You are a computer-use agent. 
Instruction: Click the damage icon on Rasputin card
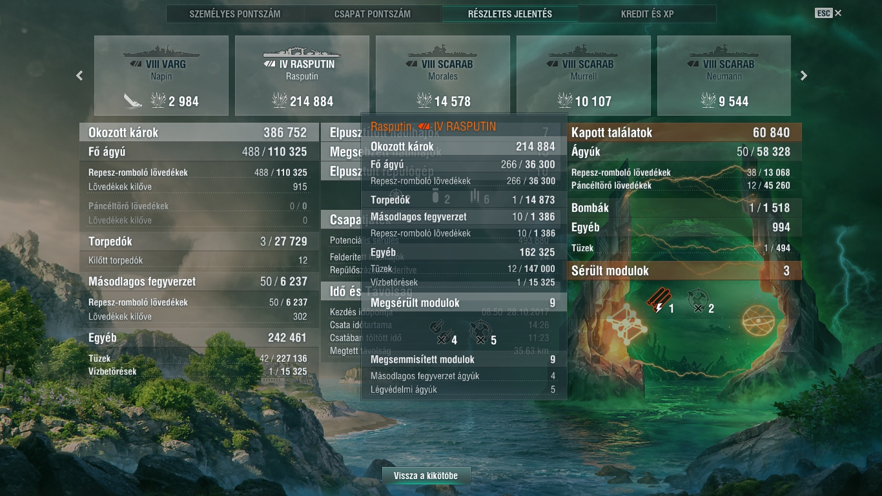click(280, 100)
